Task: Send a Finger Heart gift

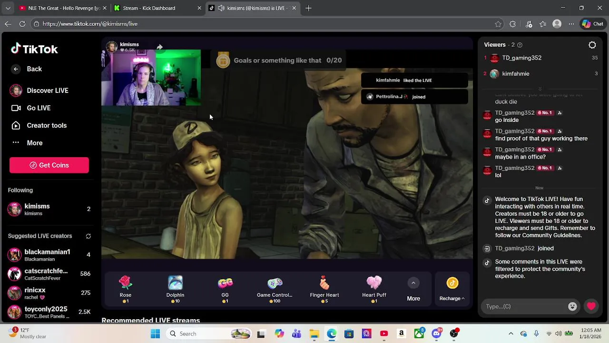Action: [x=324, y=289]
